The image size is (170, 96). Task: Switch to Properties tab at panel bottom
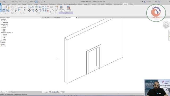pyautogui.click(x=14, y=92)
